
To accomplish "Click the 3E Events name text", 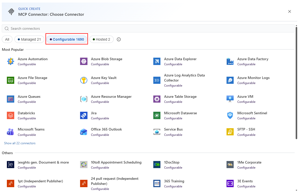I will (245, 181).
